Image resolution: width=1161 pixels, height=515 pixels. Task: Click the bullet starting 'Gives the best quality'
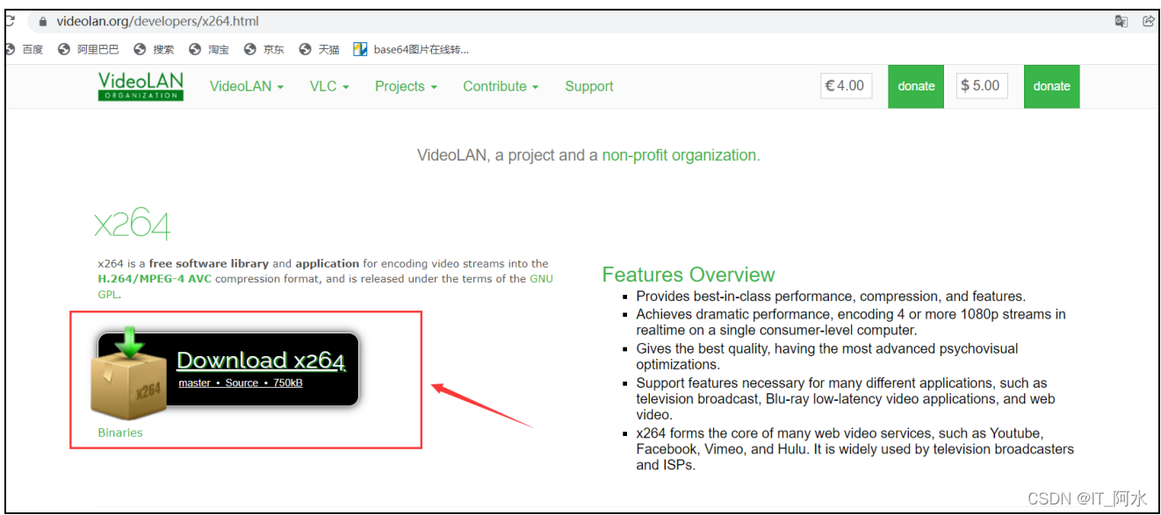[x=827, y=356]
